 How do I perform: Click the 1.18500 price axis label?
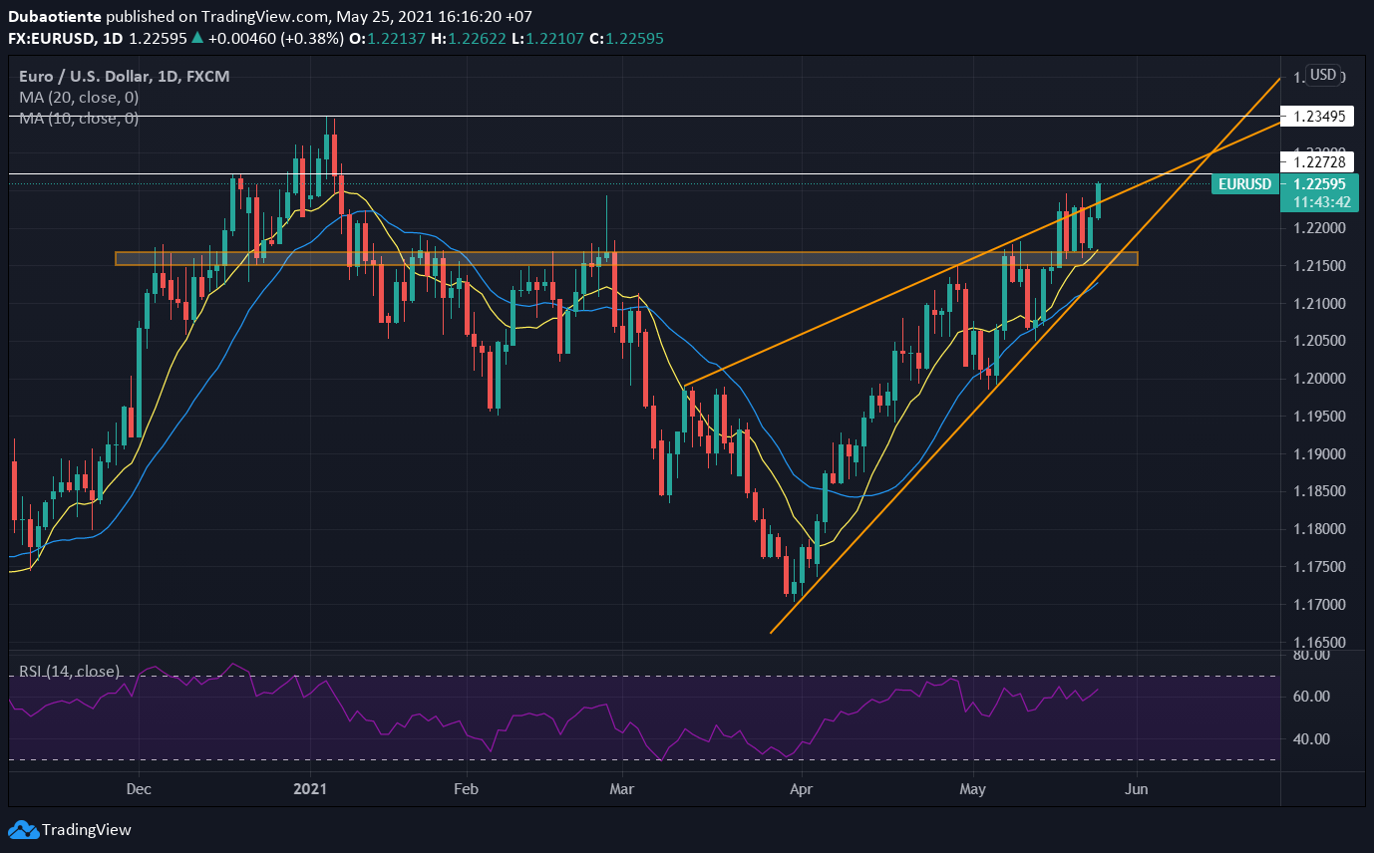(1317, 491)
